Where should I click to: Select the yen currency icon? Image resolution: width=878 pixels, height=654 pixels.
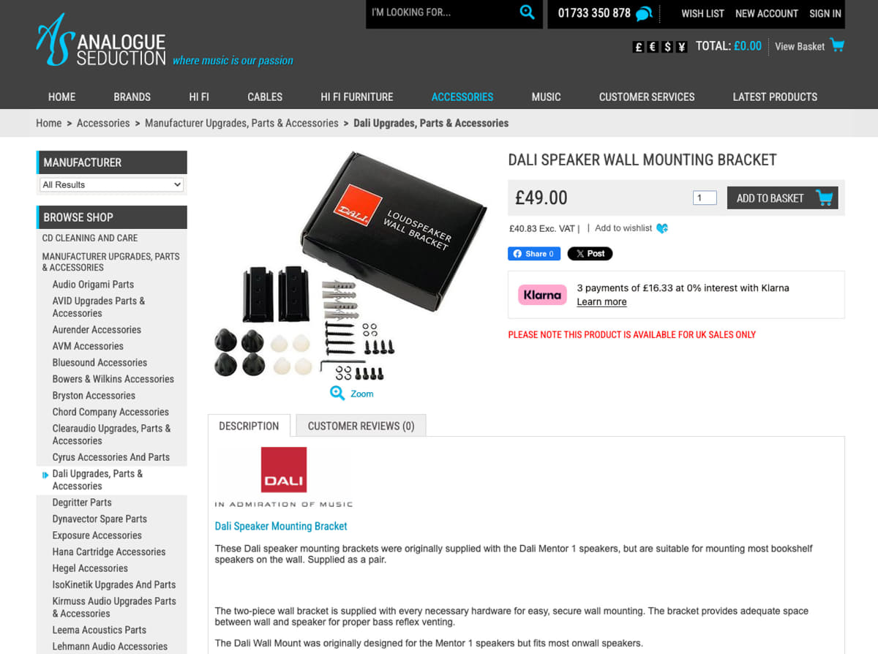pyautogui.click(x=682, y=47)
